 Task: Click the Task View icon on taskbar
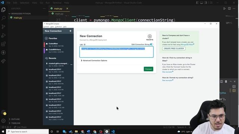click(x=58, y=131)
